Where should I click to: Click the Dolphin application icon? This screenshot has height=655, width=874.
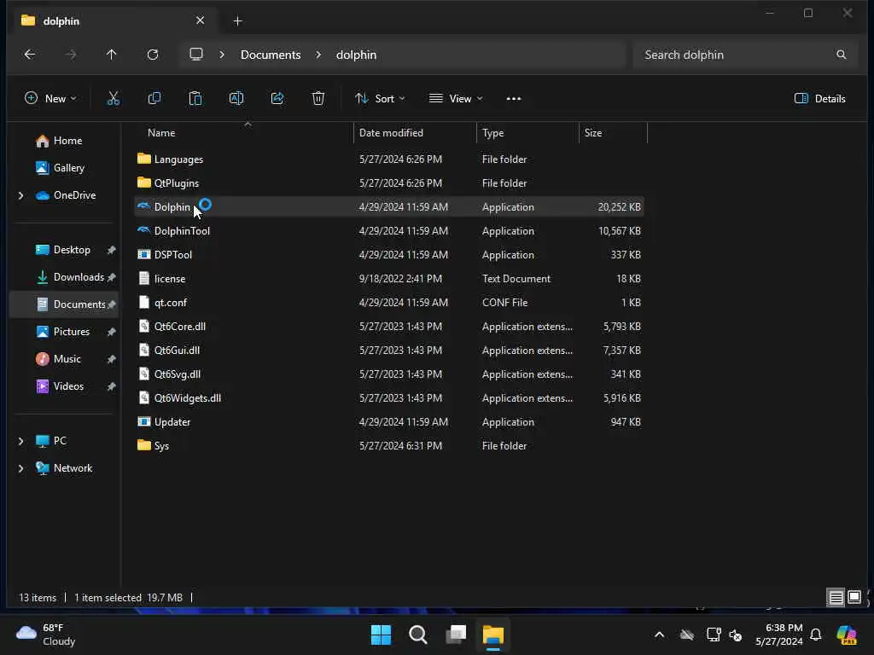point(143,206)
